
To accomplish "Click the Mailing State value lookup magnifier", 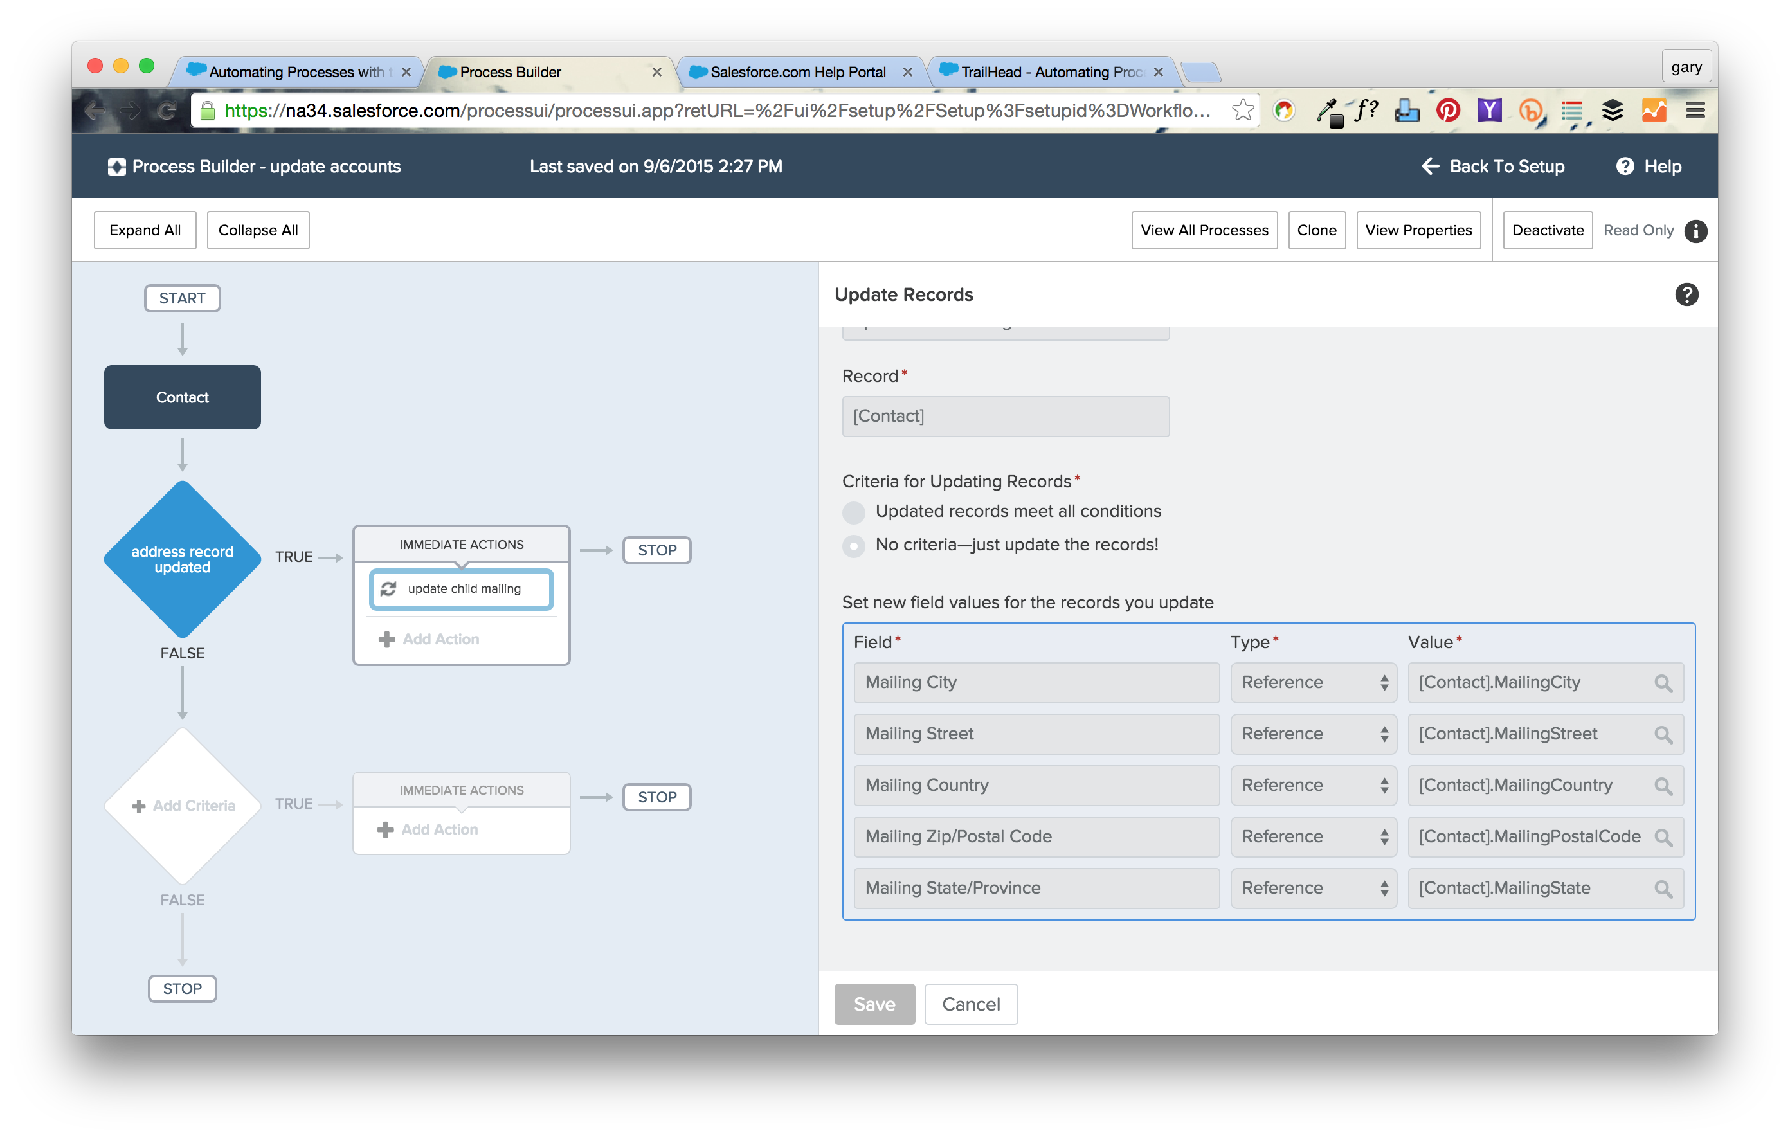I will 1663,889.
